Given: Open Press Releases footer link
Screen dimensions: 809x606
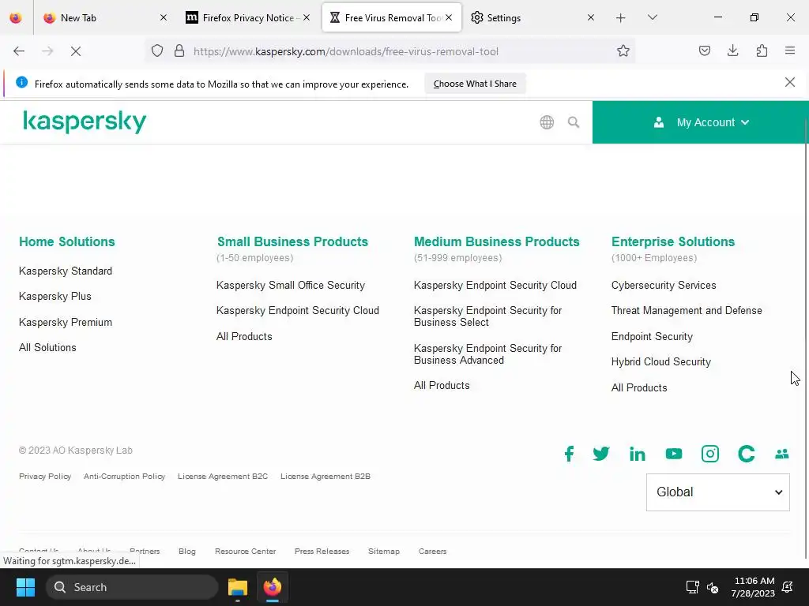Looking at the screenshot, I should point(322,551).
